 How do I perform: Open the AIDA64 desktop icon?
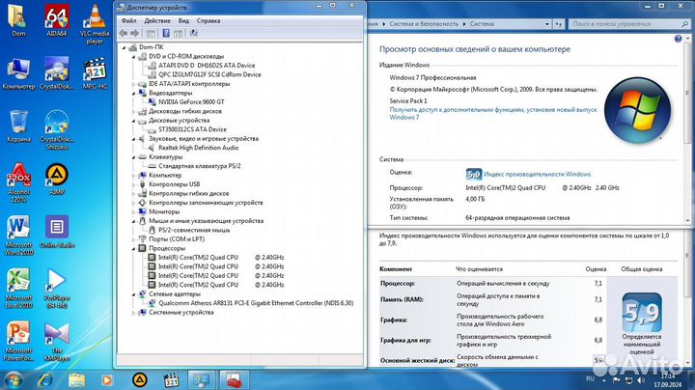57,21
